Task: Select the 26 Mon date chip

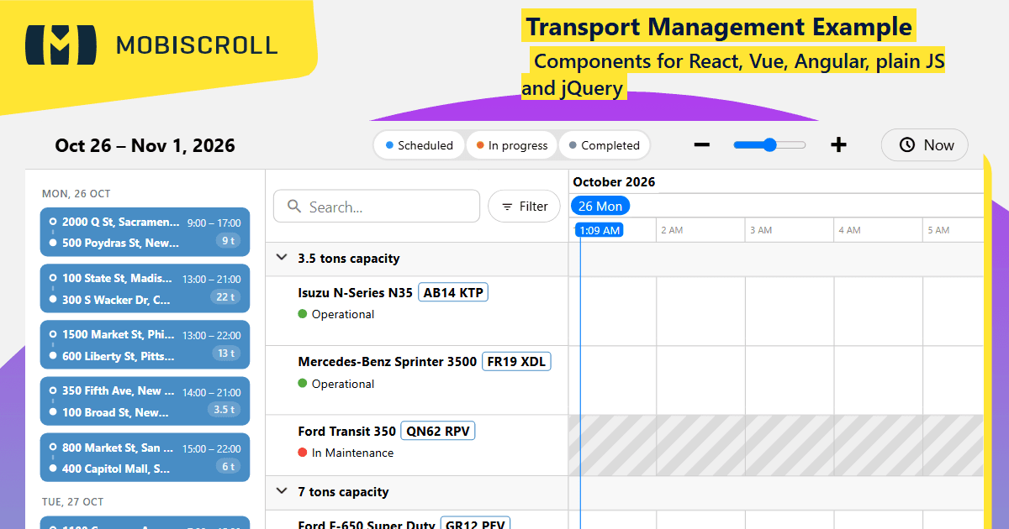Action: pyautogui.click(x=600, y=206)
